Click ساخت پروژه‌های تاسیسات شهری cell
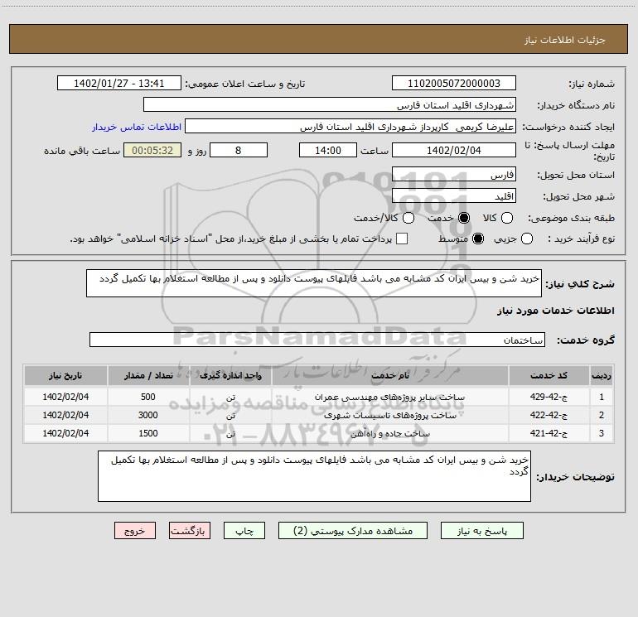This screenshot has height=617, width=638. tap(389, 415)
